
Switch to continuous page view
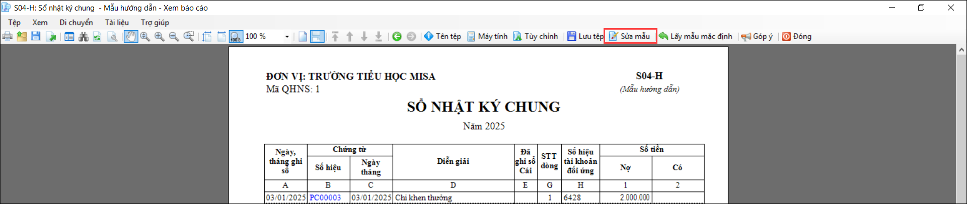click(317, 36)
